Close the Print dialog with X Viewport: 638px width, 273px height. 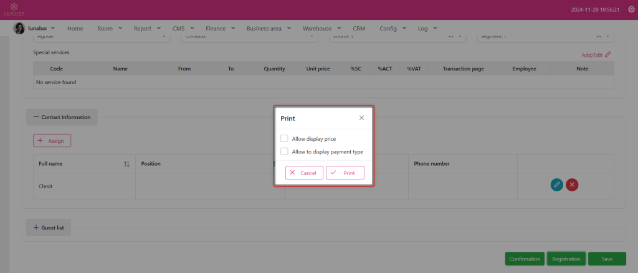coord(361,117)
